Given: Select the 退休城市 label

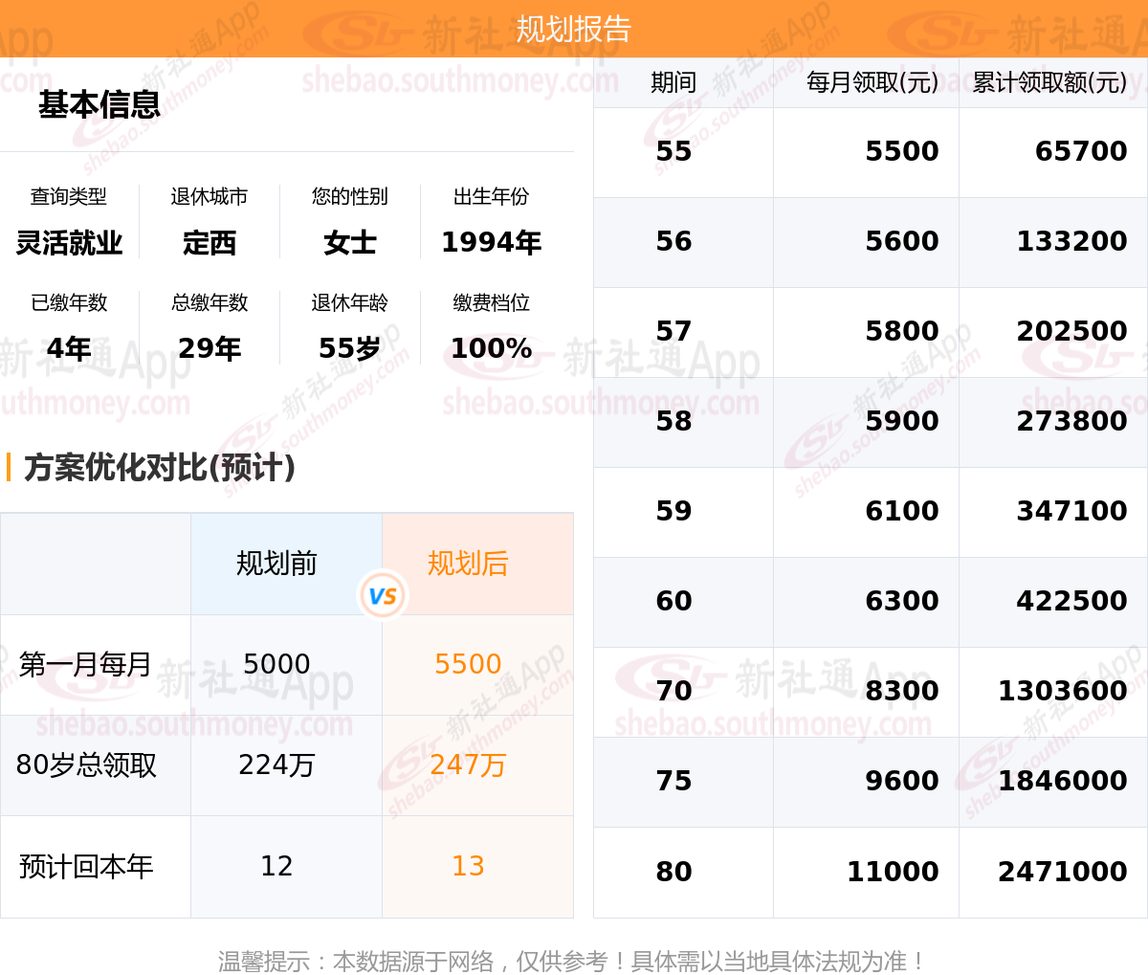Looking at the screenshot, I should point(210,196).
